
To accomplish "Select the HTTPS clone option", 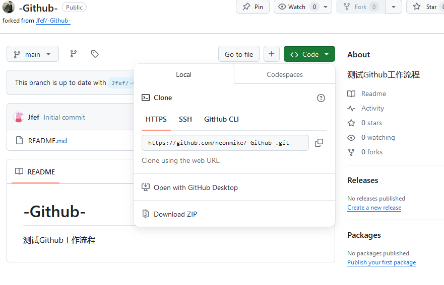I will coord(156,120).
